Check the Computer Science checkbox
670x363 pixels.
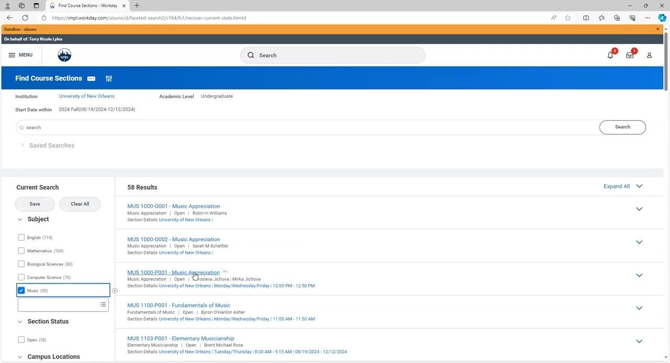pos(21,277)
